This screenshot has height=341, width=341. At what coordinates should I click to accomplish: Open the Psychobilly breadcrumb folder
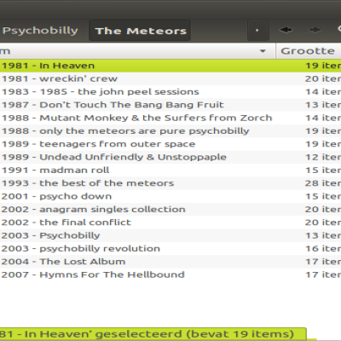point(40,31)
